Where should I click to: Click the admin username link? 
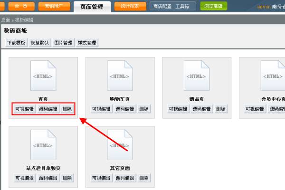click(264, 7)
